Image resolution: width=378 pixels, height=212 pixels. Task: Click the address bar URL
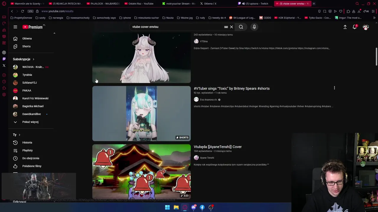pyautogui.click(x=57, y=11)
